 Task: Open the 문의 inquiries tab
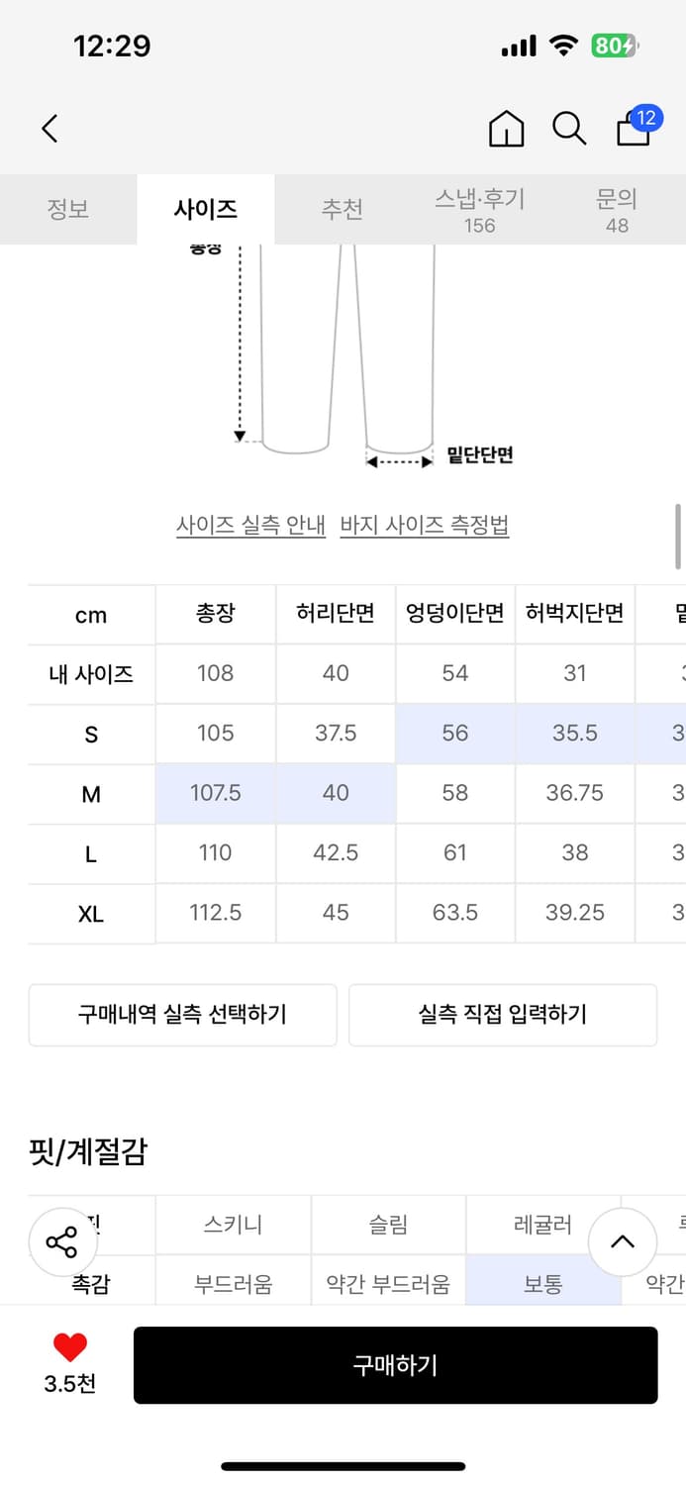click(617, 209)
